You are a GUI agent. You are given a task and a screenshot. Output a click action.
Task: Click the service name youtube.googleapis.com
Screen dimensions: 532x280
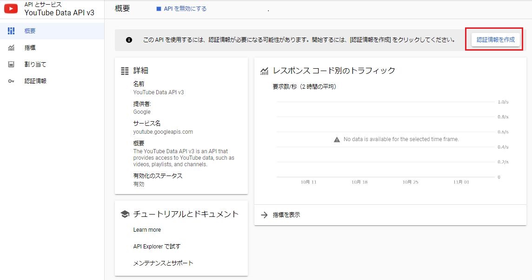[x=163, y=132]
